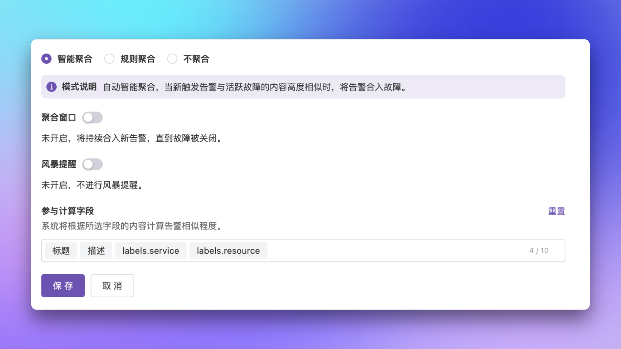Image resolution: width=621 pixels, height=349 pixels.
Task: Click the 不聚合 label text
Action: tap(196, 59)
